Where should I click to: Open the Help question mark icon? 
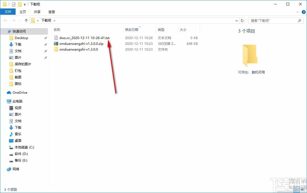[x=304, y=12]
